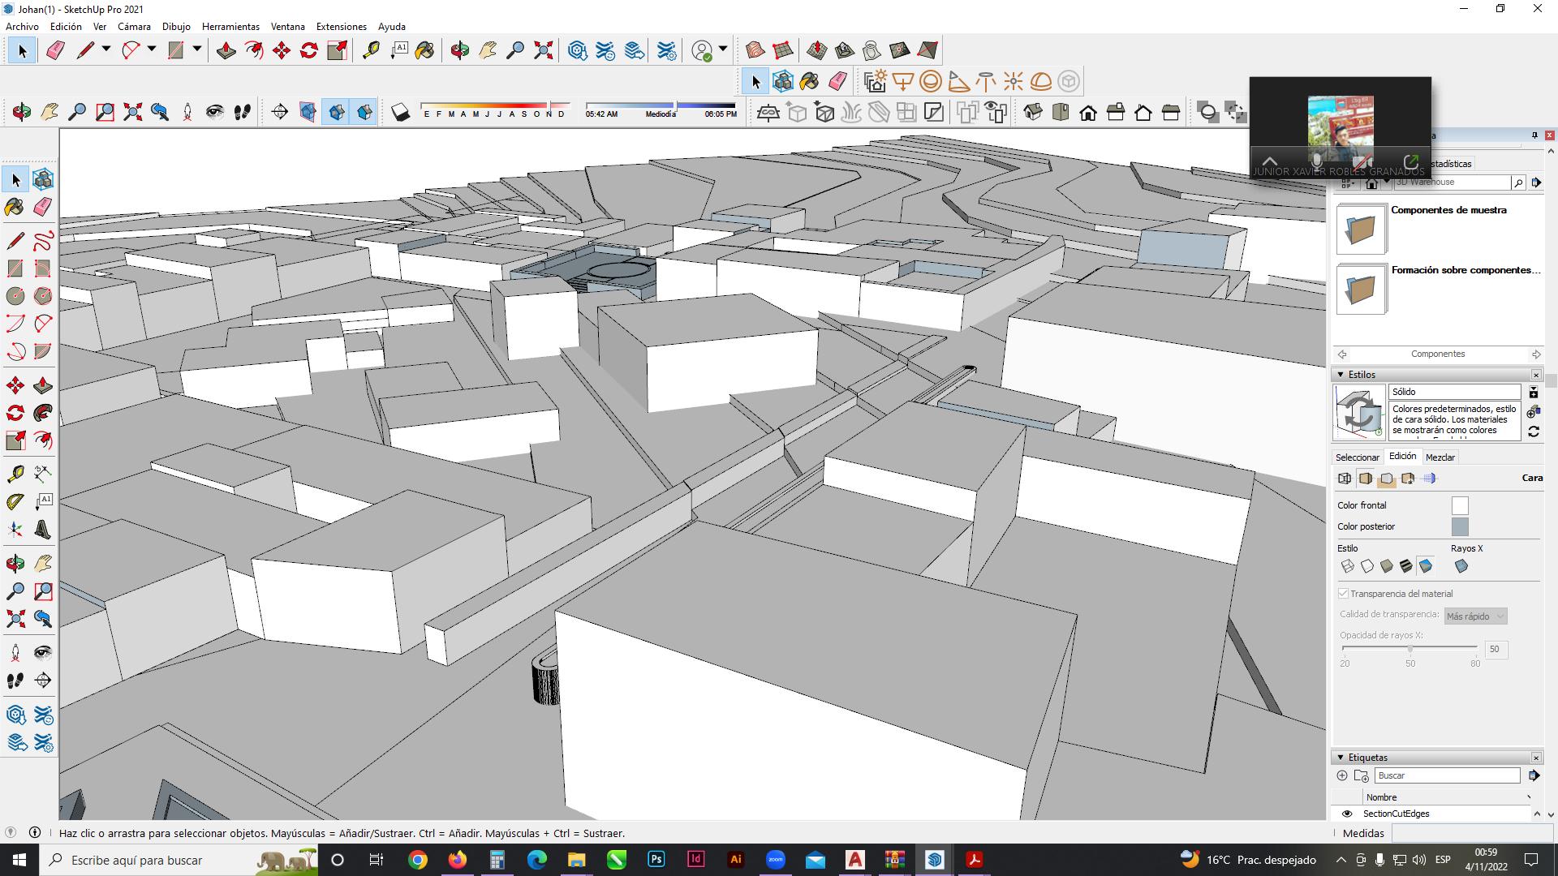Select the Paint Bucket tool
Screen dimensions: 1558x876
click(424, 50)
